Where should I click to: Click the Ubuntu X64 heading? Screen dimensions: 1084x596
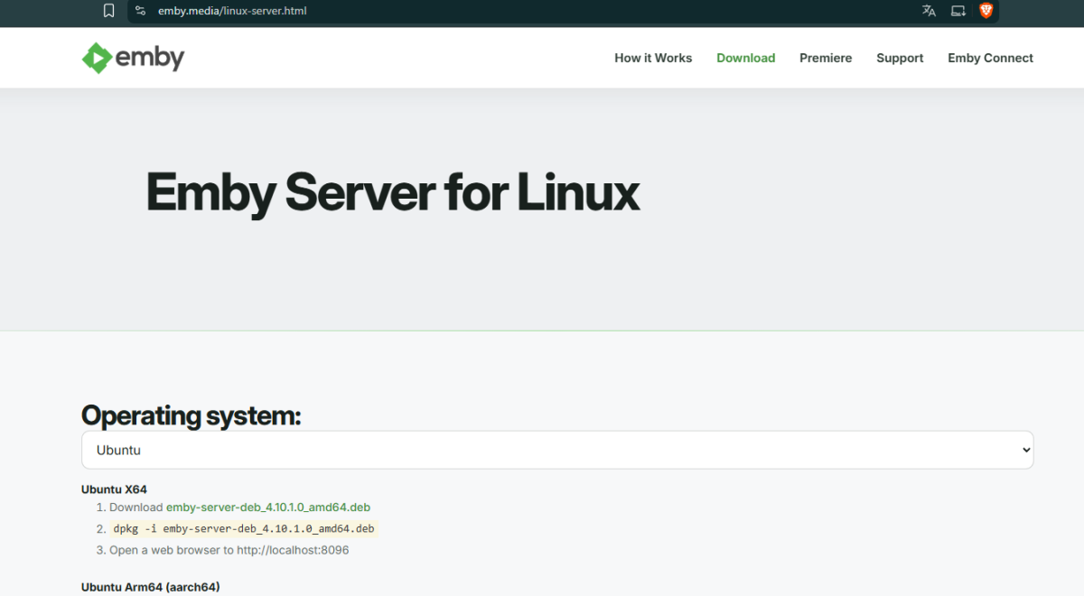click(x=114, y=489)
